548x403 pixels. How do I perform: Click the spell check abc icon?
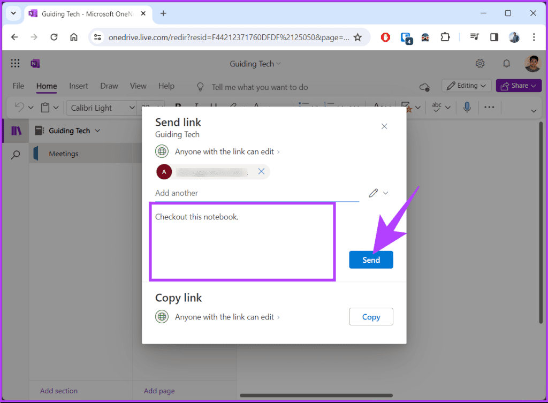[436, 107]
